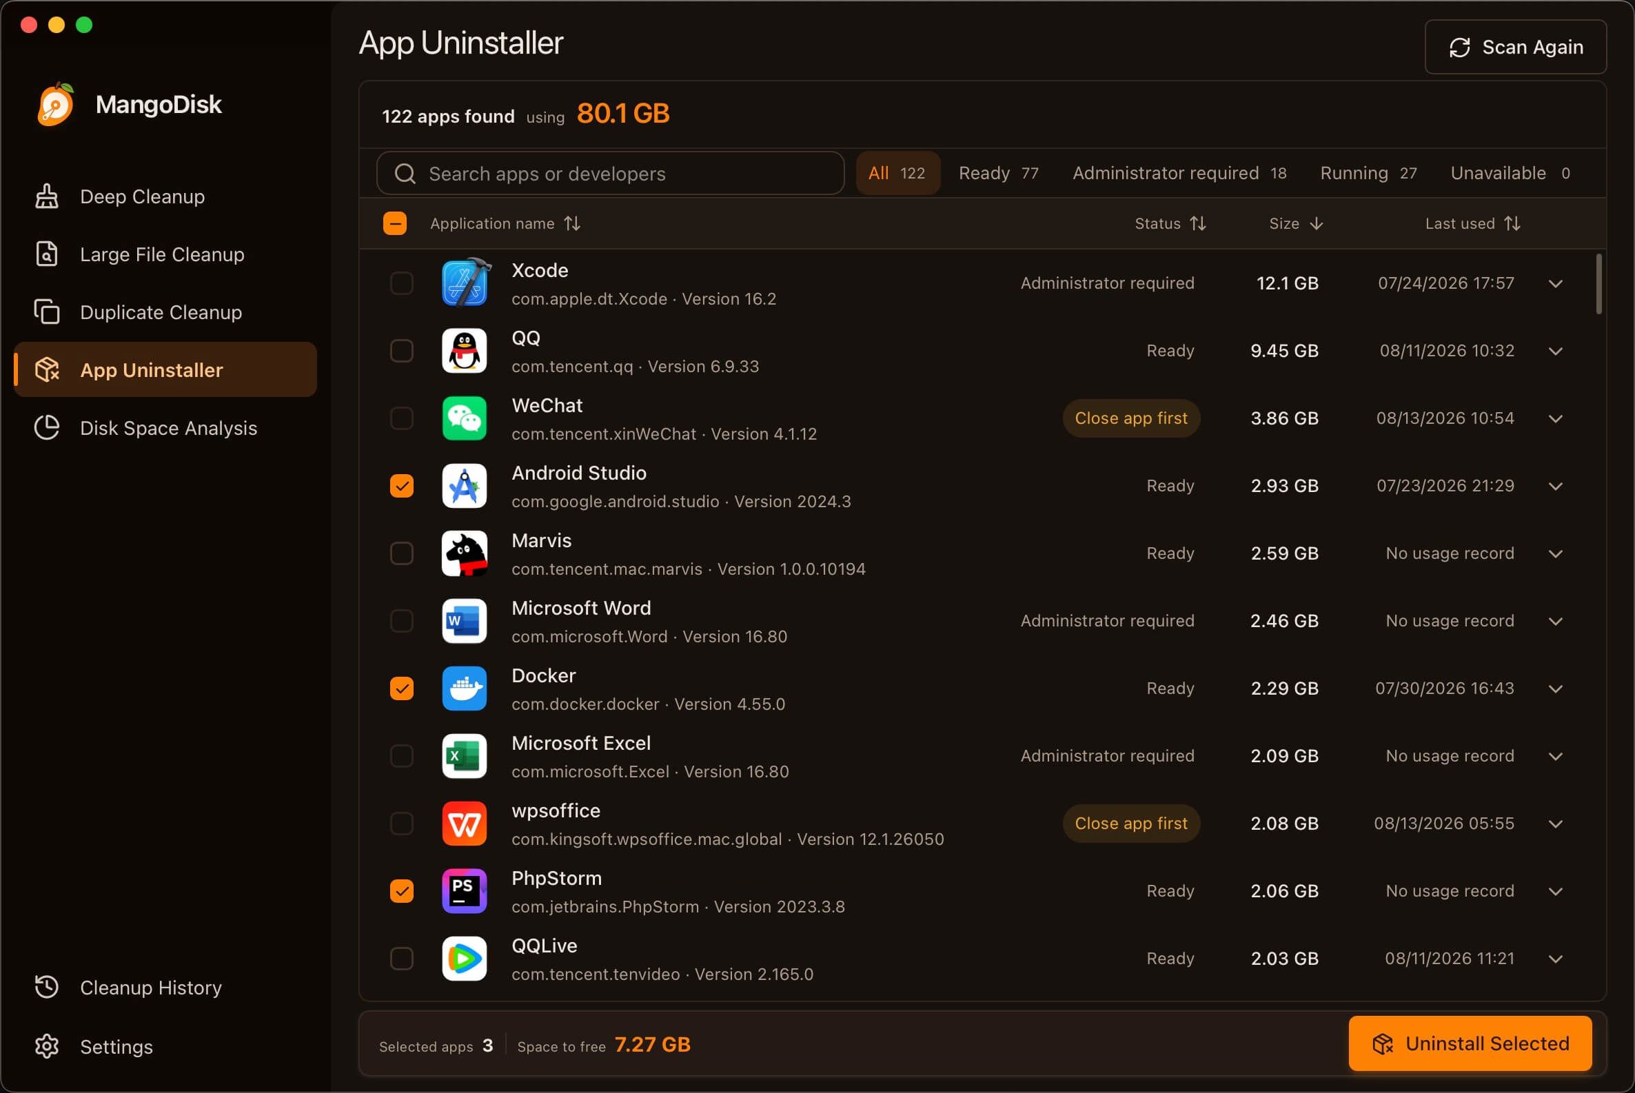Click the Status column sort arrows

pos(1198,224)
